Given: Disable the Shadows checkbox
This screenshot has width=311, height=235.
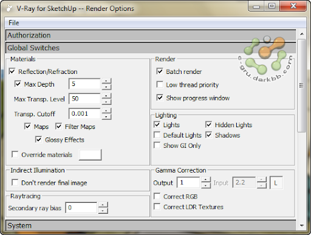Looking at the screenshot, I should pyautogui.click(x=208, y=135).
